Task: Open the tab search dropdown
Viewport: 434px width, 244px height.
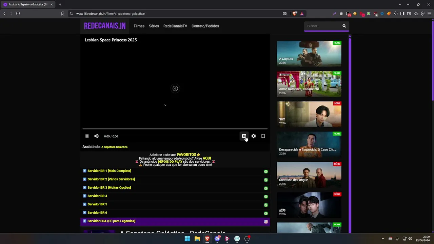Action: (x=400, y=4)
